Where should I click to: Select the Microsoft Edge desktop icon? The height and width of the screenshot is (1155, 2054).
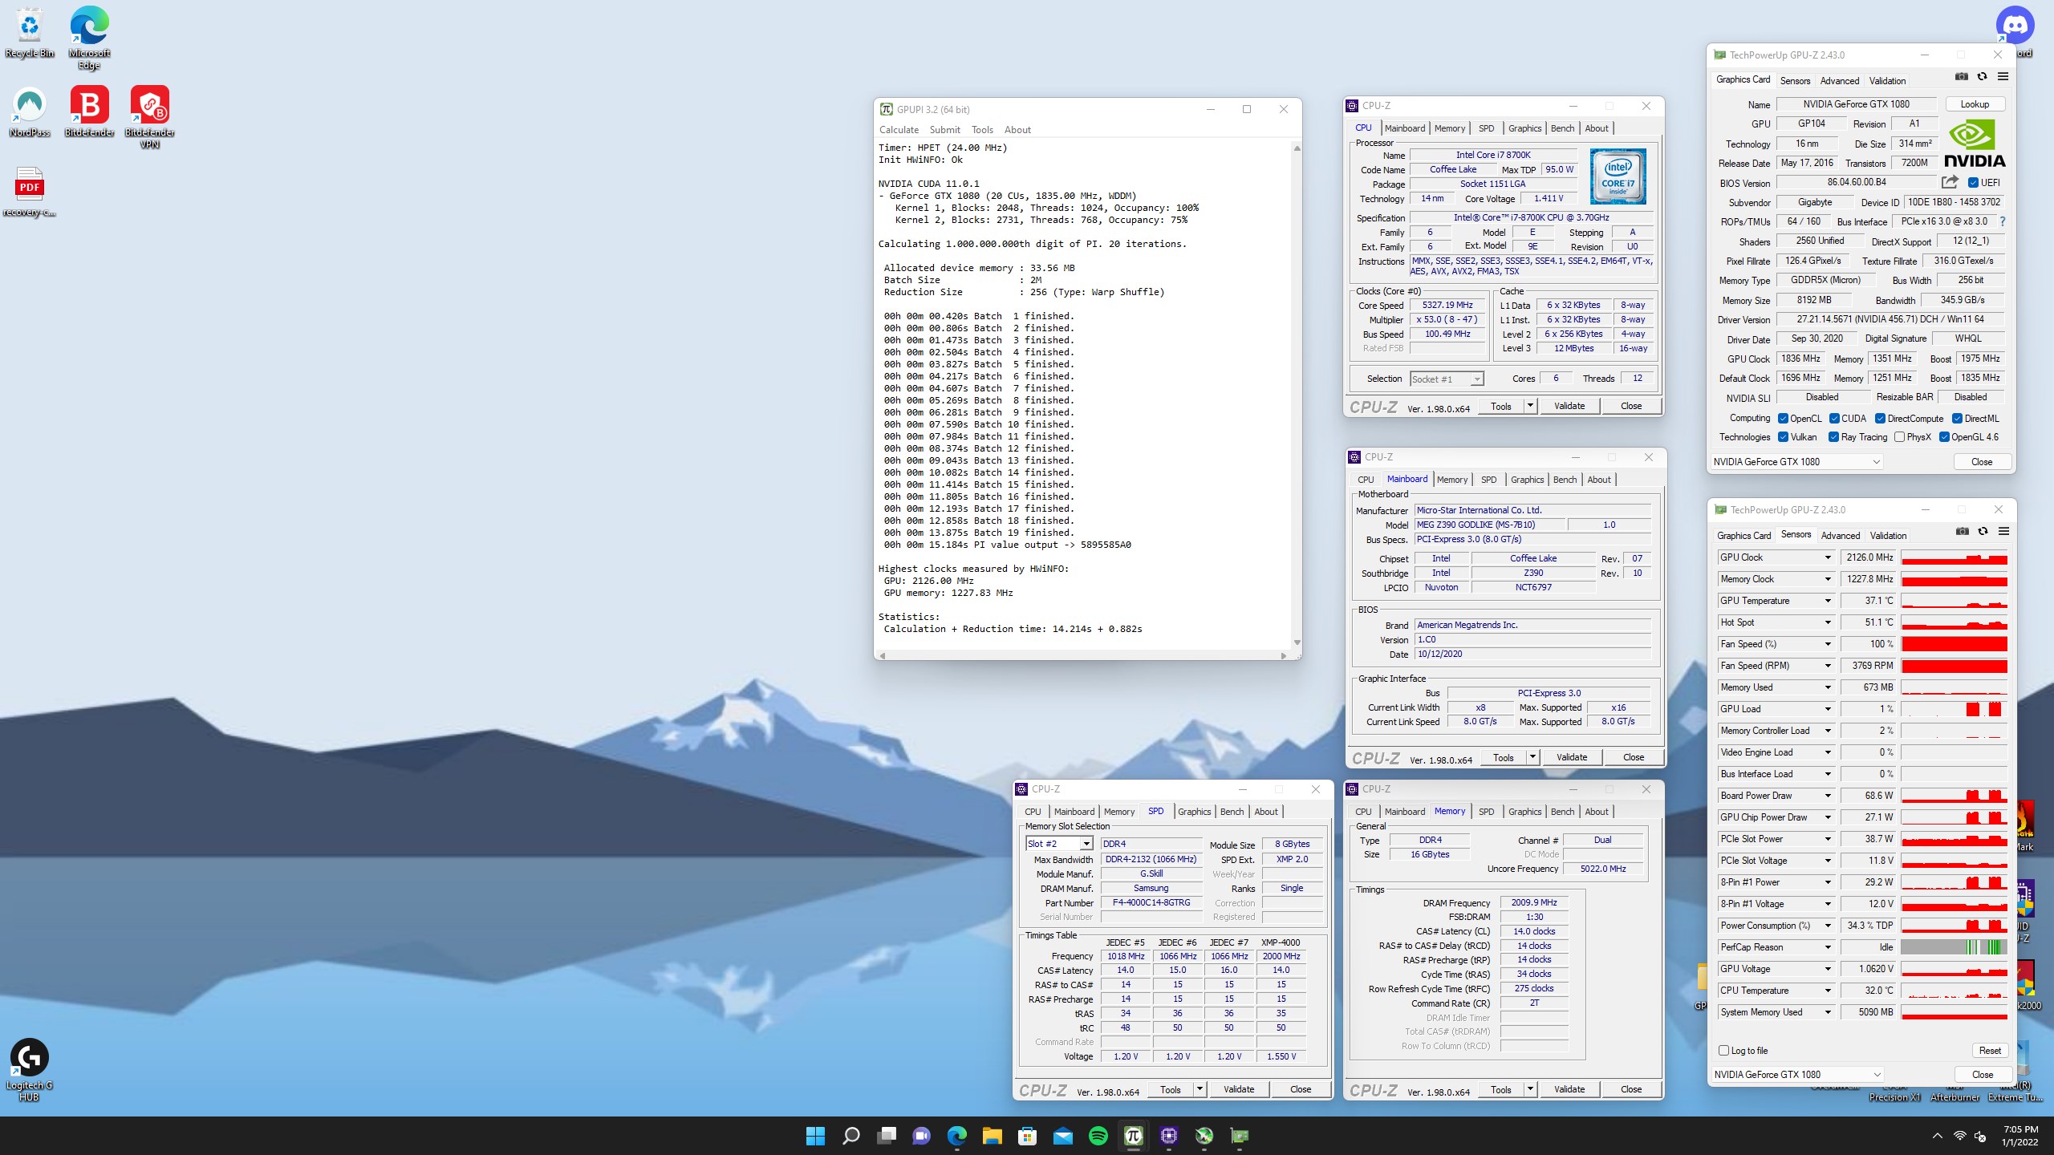(x=89, y=38)
